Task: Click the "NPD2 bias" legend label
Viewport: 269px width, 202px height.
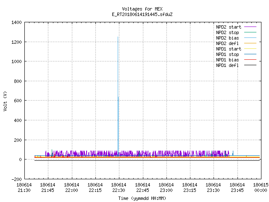Action: pyautogui.click(x=227, y=38)
